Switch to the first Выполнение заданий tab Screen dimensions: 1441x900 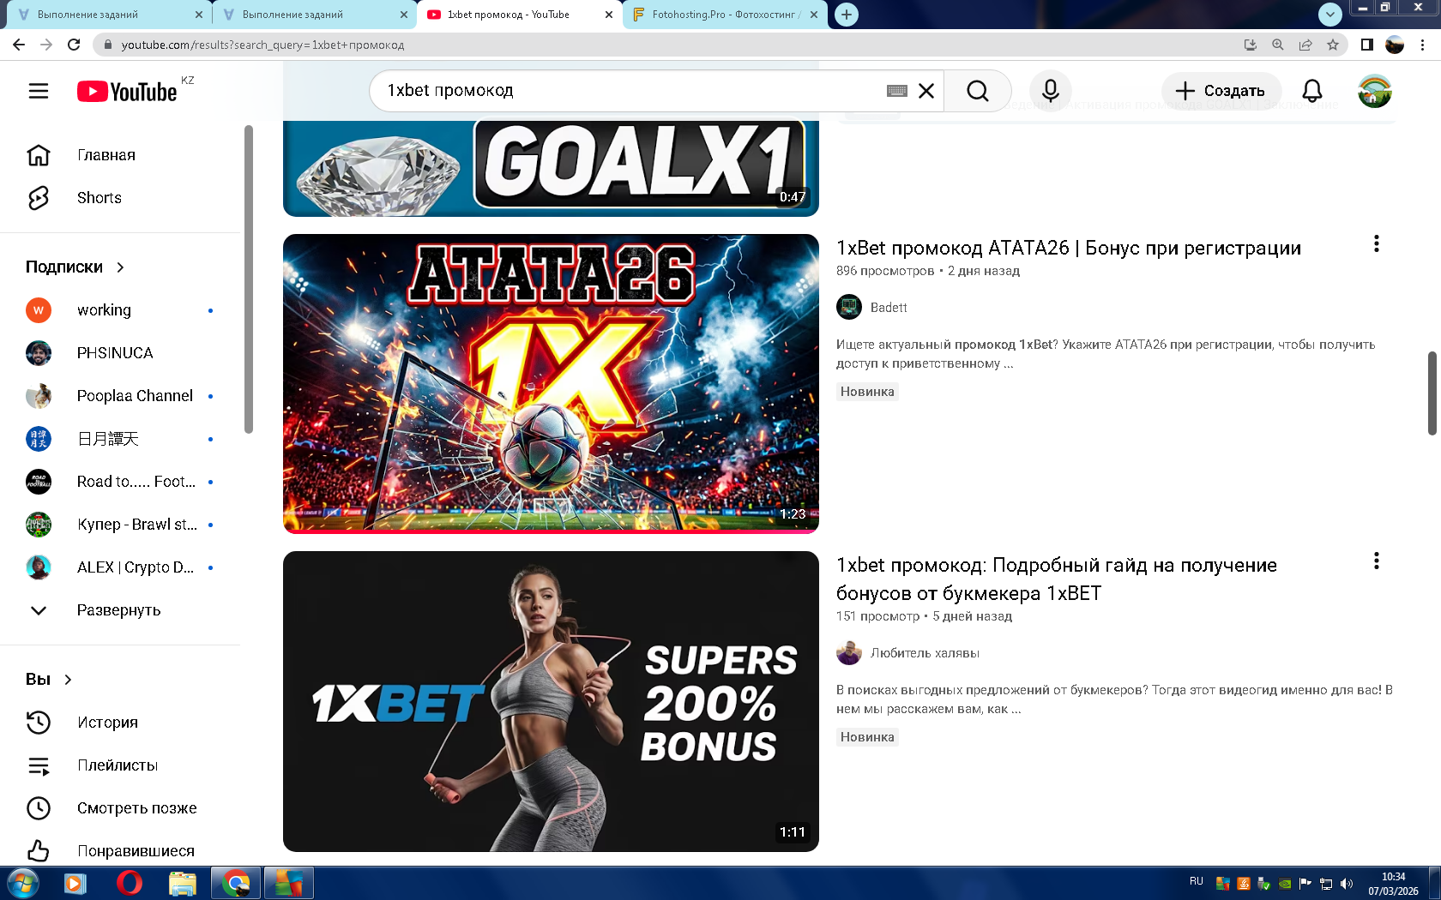click(x=111, y=15)
